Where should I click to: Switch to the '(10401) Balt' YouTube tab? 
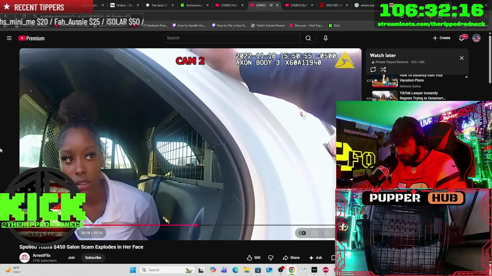pos(299,5)
